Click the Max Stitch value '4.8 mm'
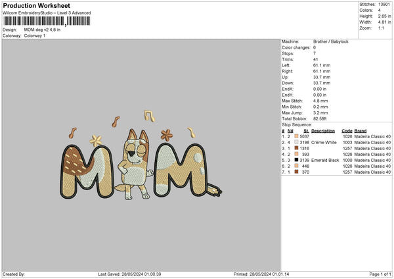 (320, 101)
